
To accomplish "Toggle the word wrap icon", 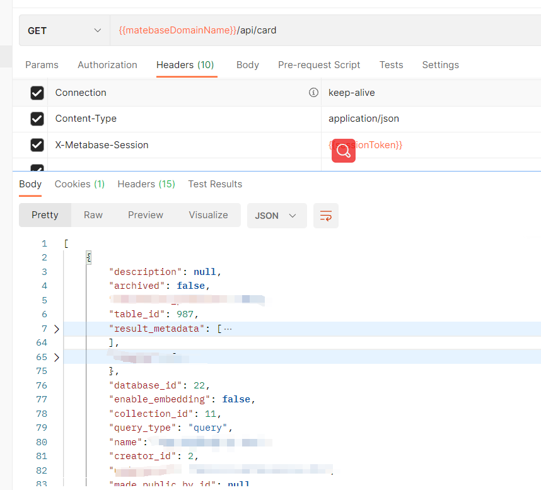I will point(326,216).
